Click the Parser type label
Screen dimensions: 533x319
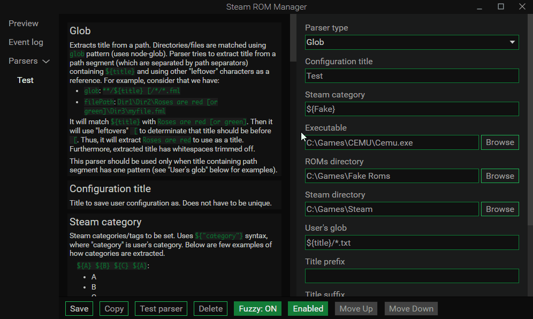click(326, 28)
